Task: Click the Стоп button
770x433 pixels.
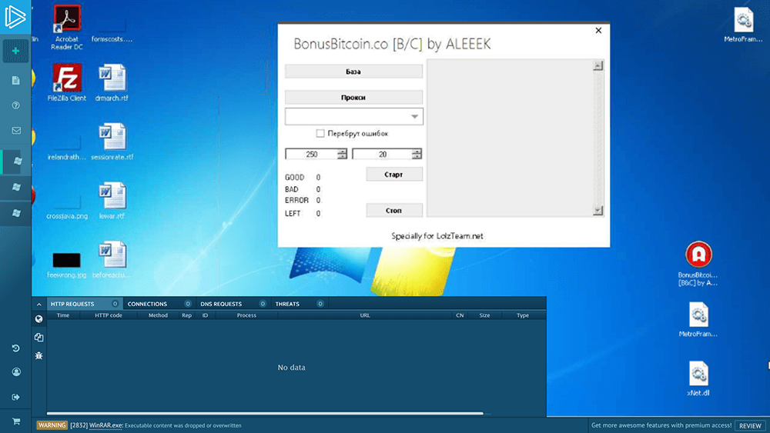Action: [393, 211]
